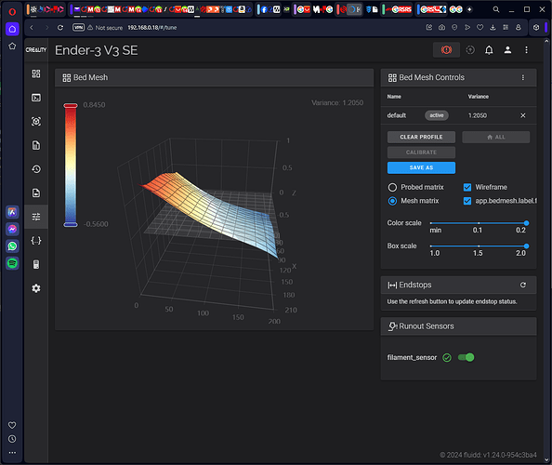Click the Not secure warning
552x465 pixels.
pyautogui.click(x=105, y=28)
